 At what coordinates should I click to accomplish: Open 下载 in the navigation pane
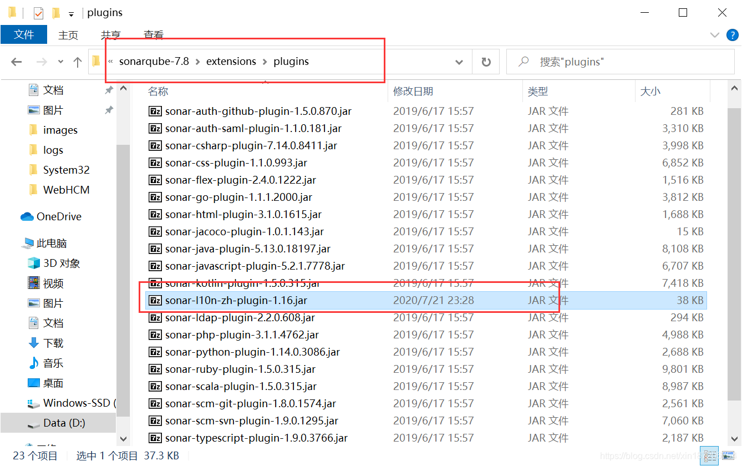53,343
